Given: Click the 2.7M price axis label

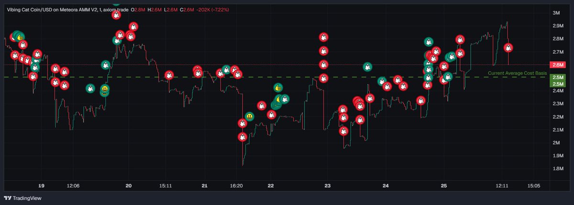Looking at the screenshot, I should point(557,51).
